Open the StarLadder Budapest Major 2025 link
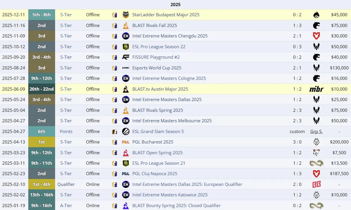 click(x=166, y=15)
